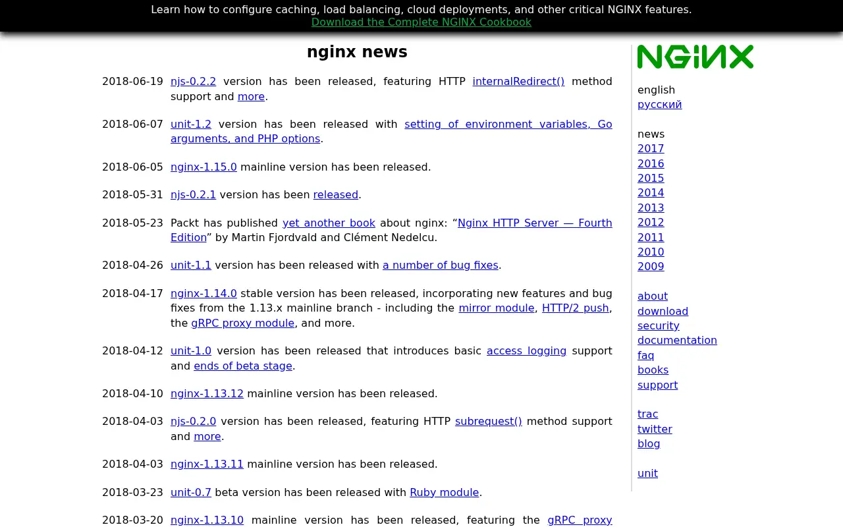The width and height of the screenshot is (843, 527).
Task: Open the 2015 news archive
Action: [651, 178]
